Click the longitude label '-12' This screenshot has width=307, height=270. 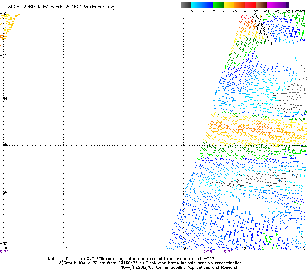point(63,249)
